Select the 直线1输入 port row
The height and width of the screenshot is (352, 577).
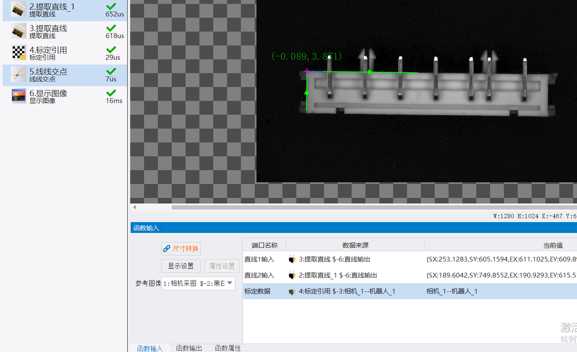(x=410, y=259)
